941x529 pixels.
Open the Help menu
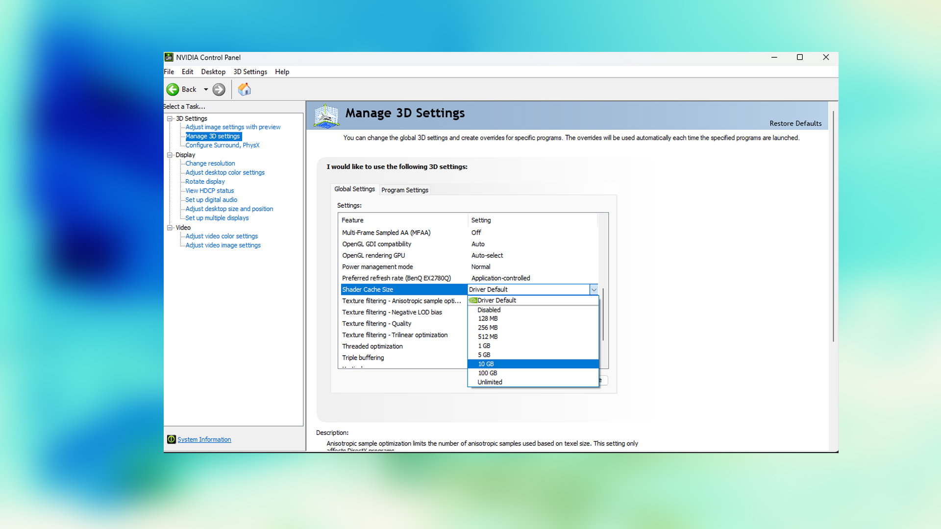282,72
